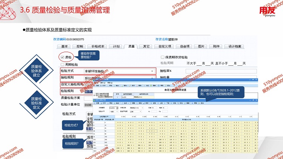Open the 质量 tab
The width and height of the screenshot is (283, 159).
click(131, 46)
